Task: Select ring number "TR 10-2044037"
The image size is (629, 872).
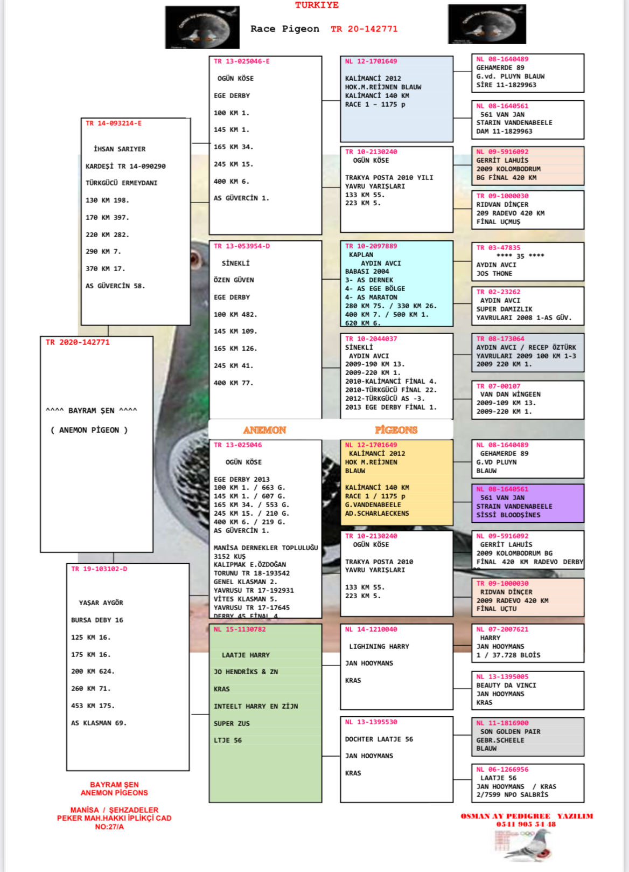Action: [371, 338]
